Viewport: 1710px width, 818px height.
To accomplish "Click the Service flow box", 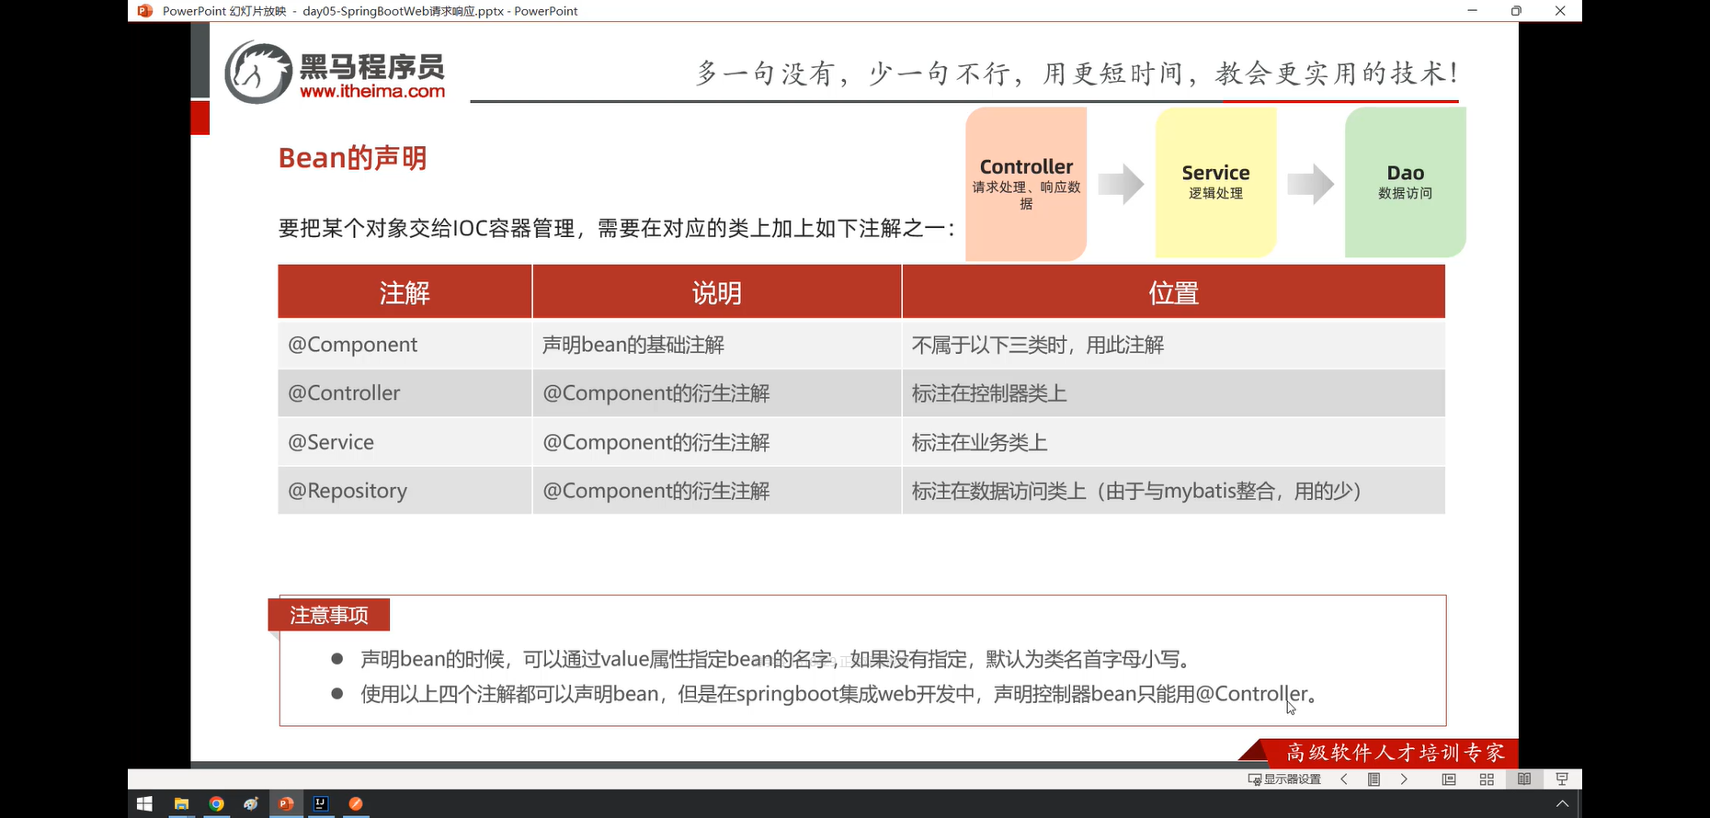I will pos(1215,182).
